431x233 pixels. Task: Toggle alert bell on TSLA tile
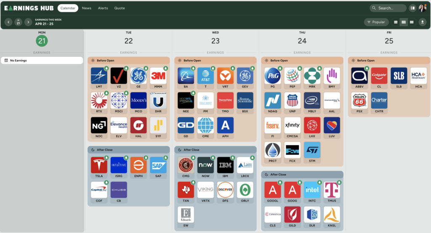coord(106,158)
